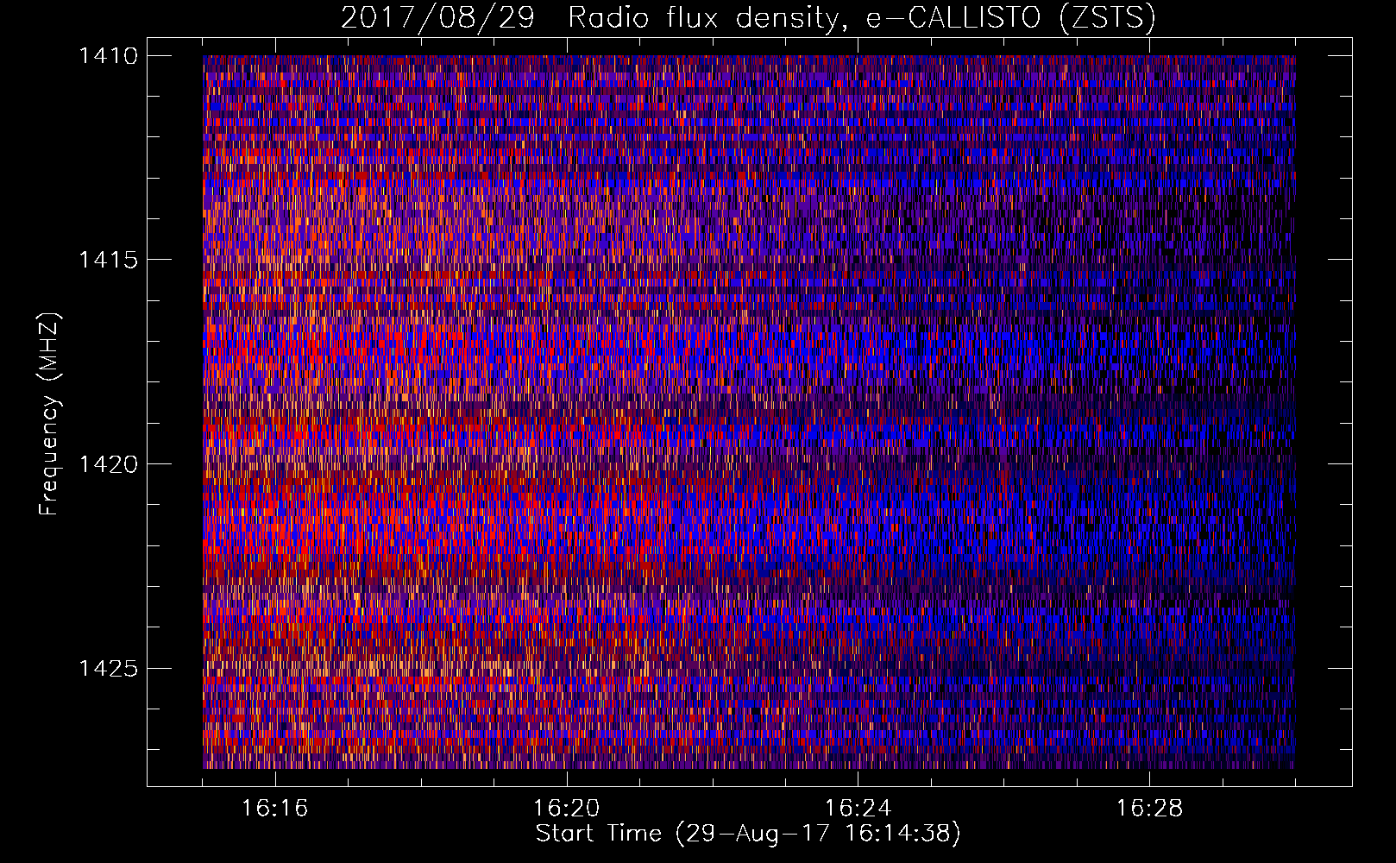Click the 1425 frequency tick label
This screenshot has height=863, width=1396.
(x=108, y=668)
